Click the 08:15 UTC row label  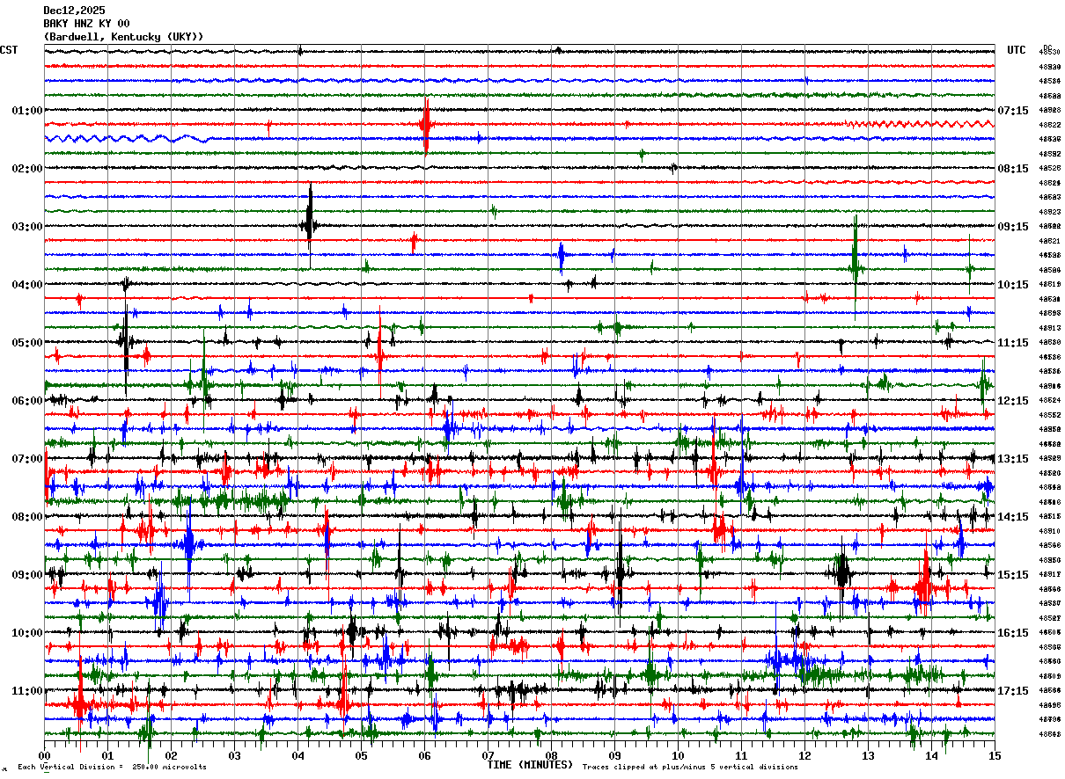pos(1013,169)
